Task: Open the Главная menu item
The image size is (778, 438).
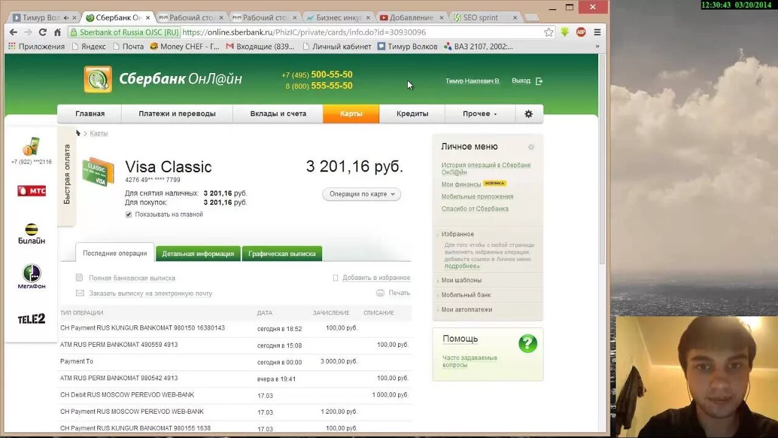Action: click(90, 114)
